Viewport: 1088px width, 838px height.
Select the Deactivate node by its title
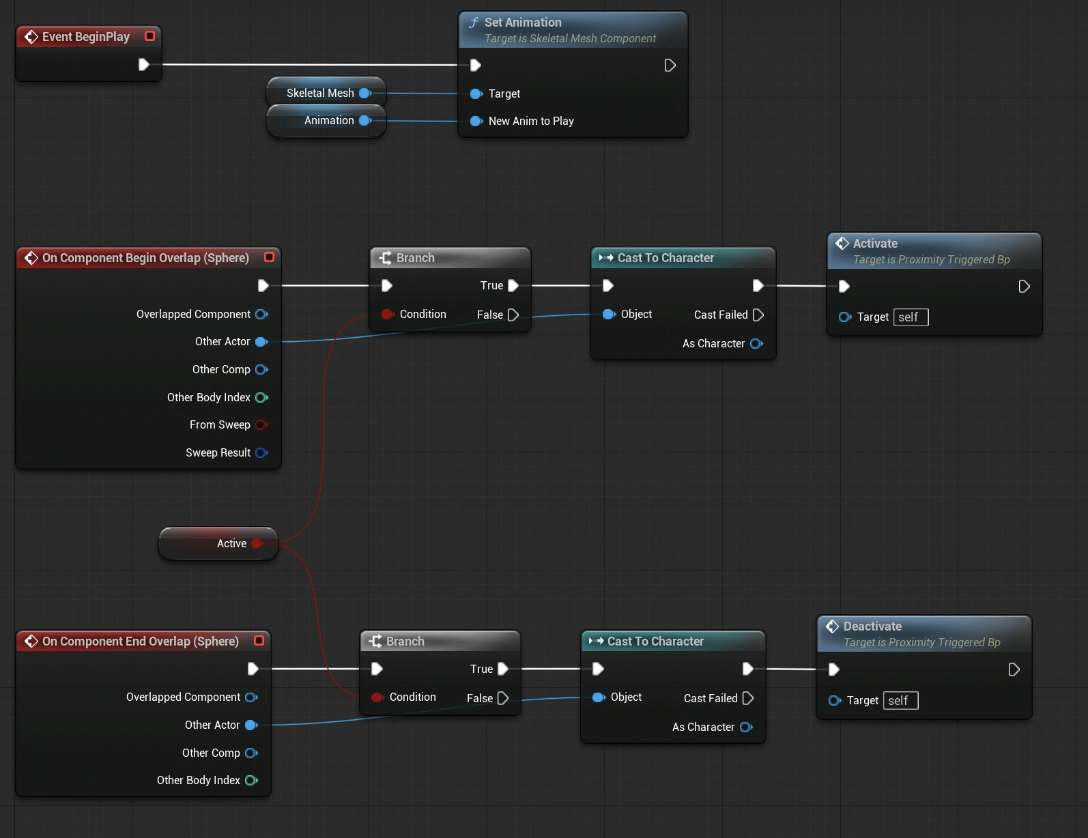(x=872, y=626)
